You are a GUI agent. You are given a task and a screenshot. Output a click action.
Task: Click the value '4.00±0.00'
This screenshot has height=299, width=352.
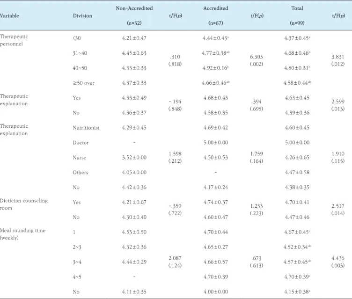pos(216,292)
